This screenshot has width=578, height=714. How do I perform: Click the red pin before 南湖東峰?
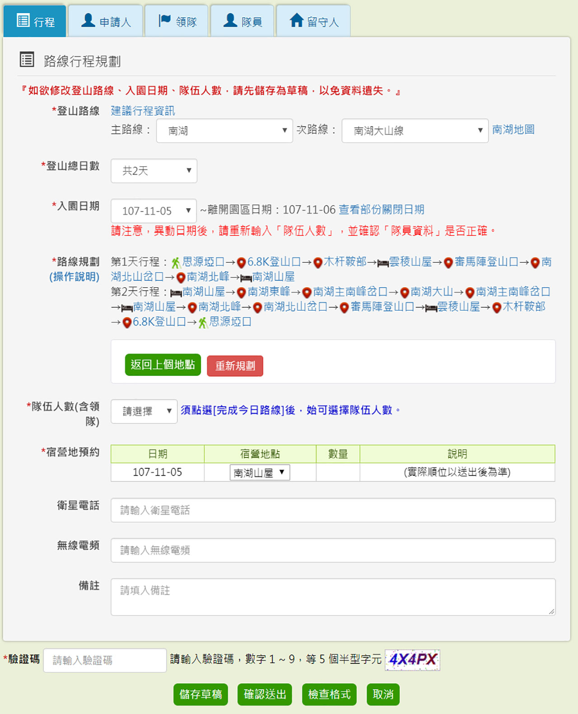[x=242, y=293]
